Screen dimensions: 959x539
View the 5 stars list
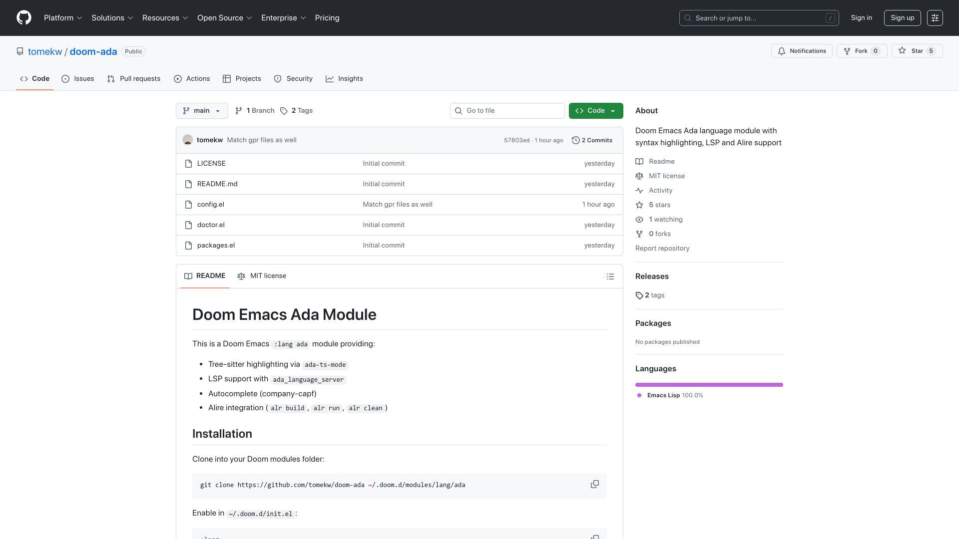pyautogui.click(x=653, y=205)
